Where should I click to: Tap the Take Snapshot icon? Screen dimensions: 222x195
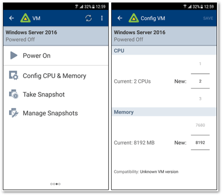14,94
